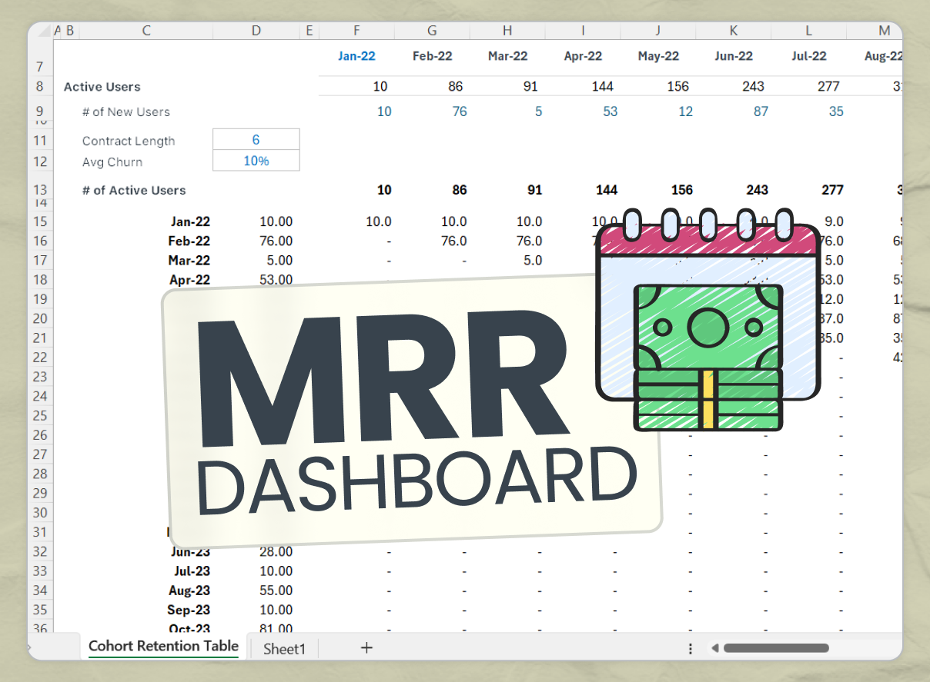This screenshot has height=682, width=930.
Task: Select the row 22 header
Action: point(40,357)
